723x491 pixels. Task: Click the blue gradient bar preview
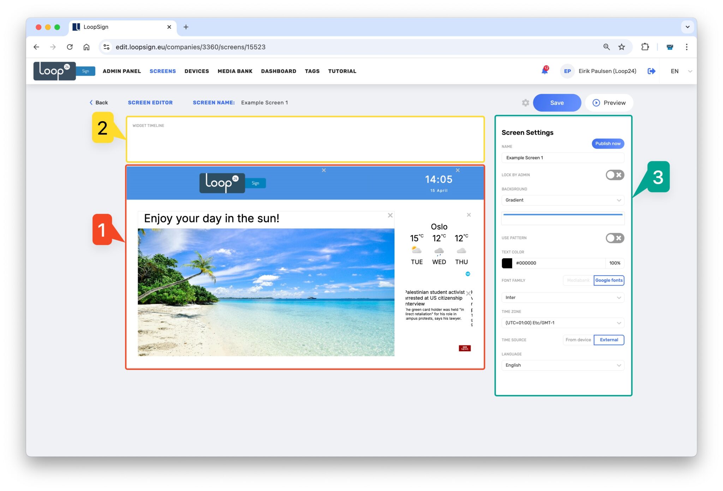tap(563, 218)
